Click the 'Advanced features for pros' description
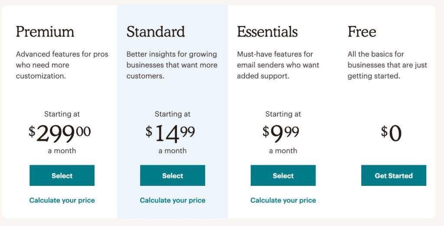Image resolution: width=444 pixels, height=226 pixels. coord(62,65)
